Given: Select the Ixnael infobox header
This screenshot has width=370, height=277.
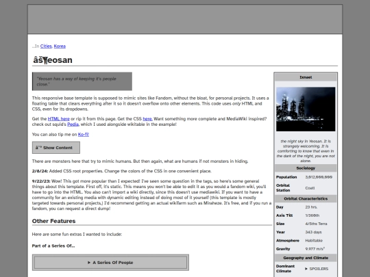Looking at the screenshot, I should (306, 77).
